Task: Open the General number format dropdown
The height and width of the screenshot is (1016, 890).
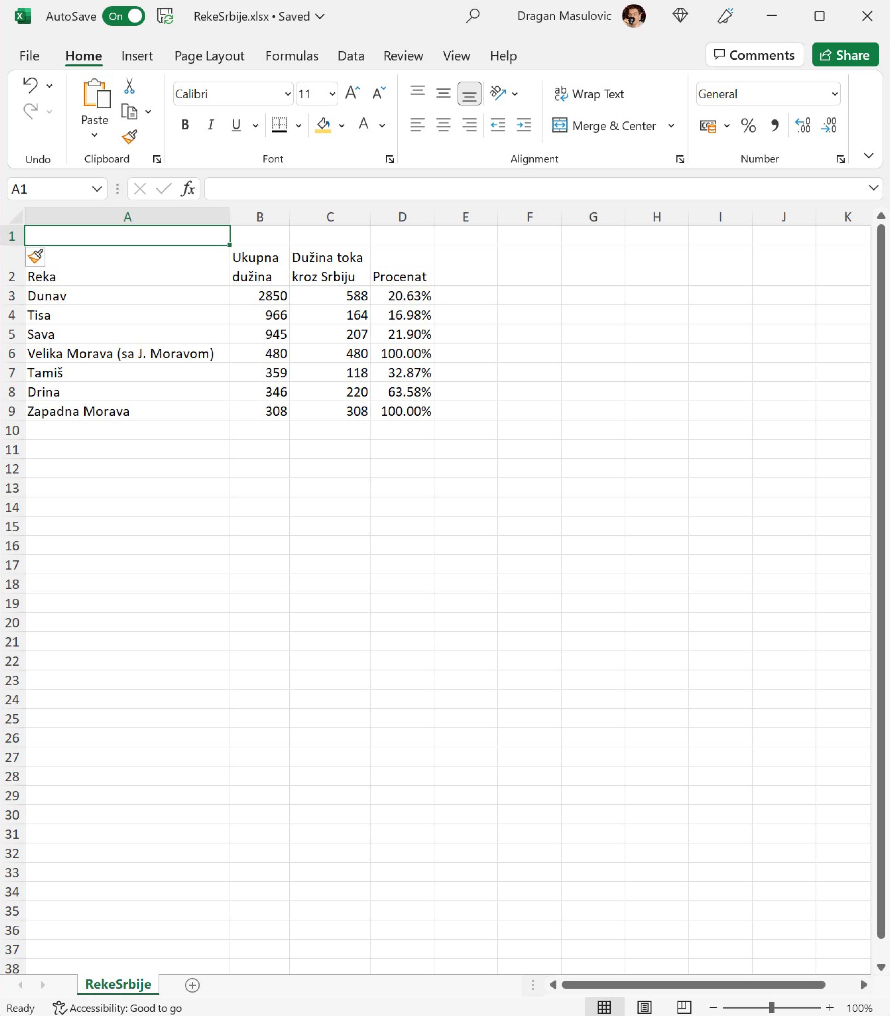Action: tap(834, 94)
